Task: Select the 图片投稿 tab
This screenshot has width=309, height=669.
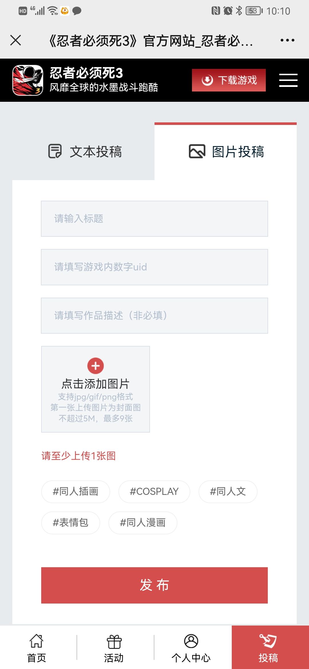Action: [225, 152]
